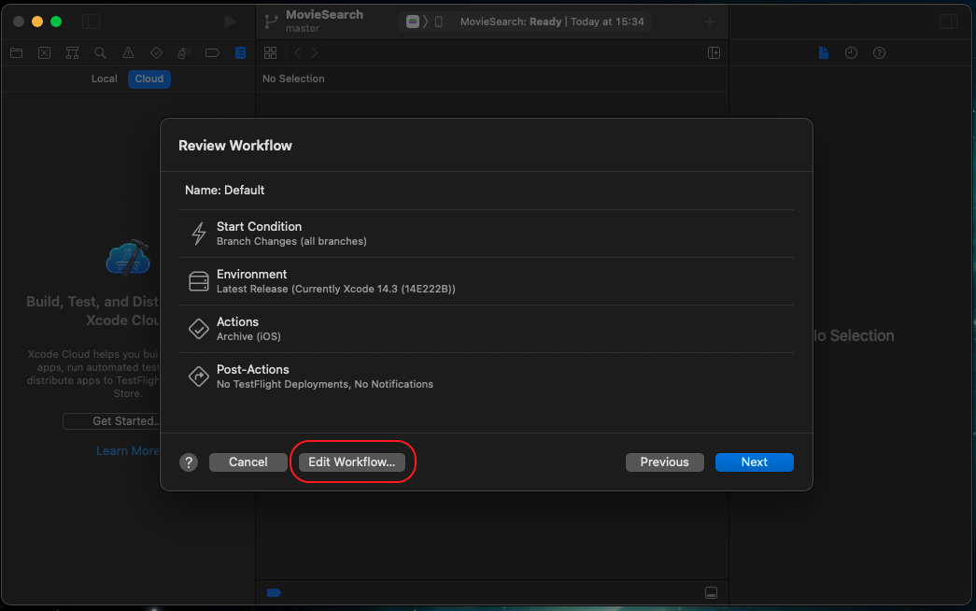Image resolution: width=976 pixels, height=611 pixels.
Task: Open the Environment workflow row
Action: pos(487,281)
